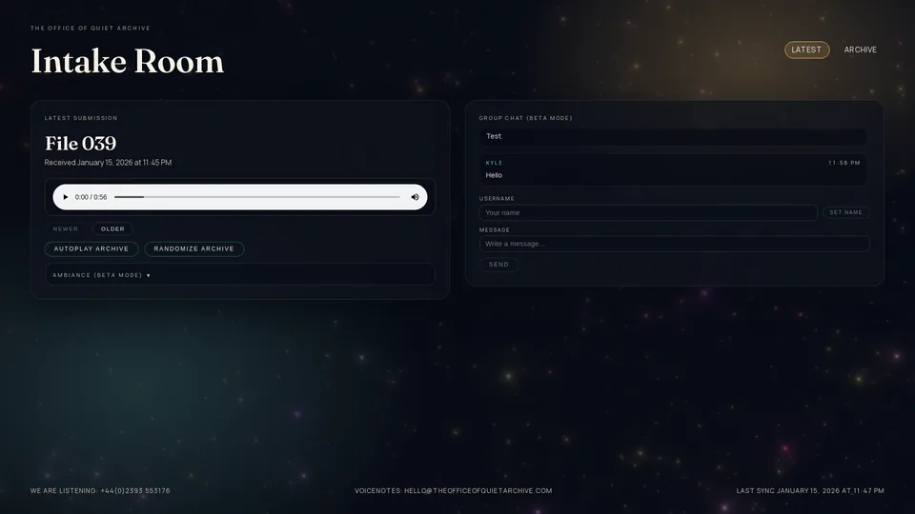Start Autoplay Archive
Image resolution: width=915 pixels, height=514 pixels.
[x=91, y=248]
